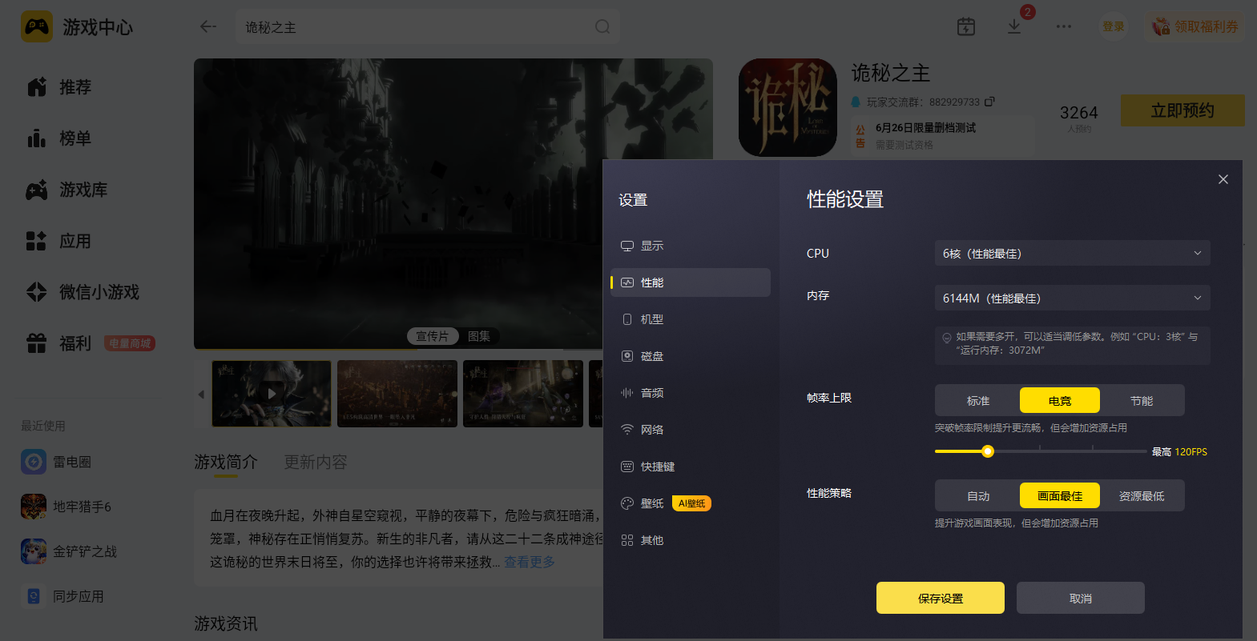Viewport: 1257px width, 641px height.
Task: Expand the CPU cores dropdown
Action: point(1073,254)
